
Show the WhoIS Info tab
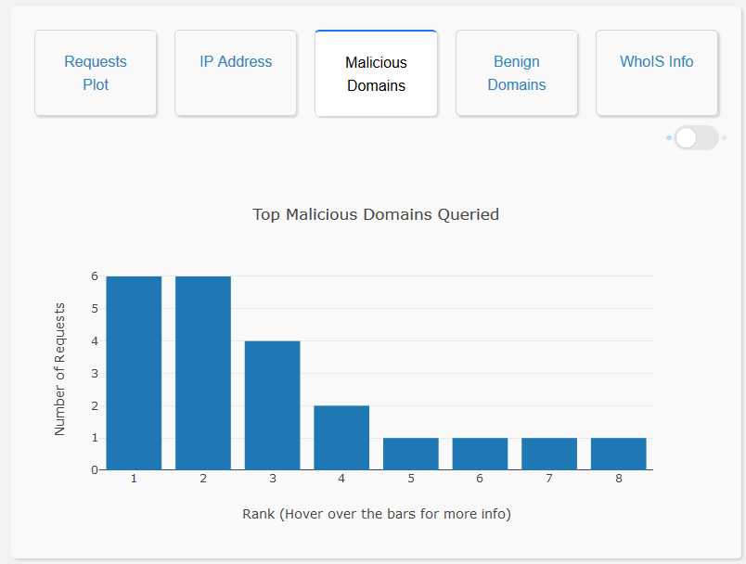(657, 72)
